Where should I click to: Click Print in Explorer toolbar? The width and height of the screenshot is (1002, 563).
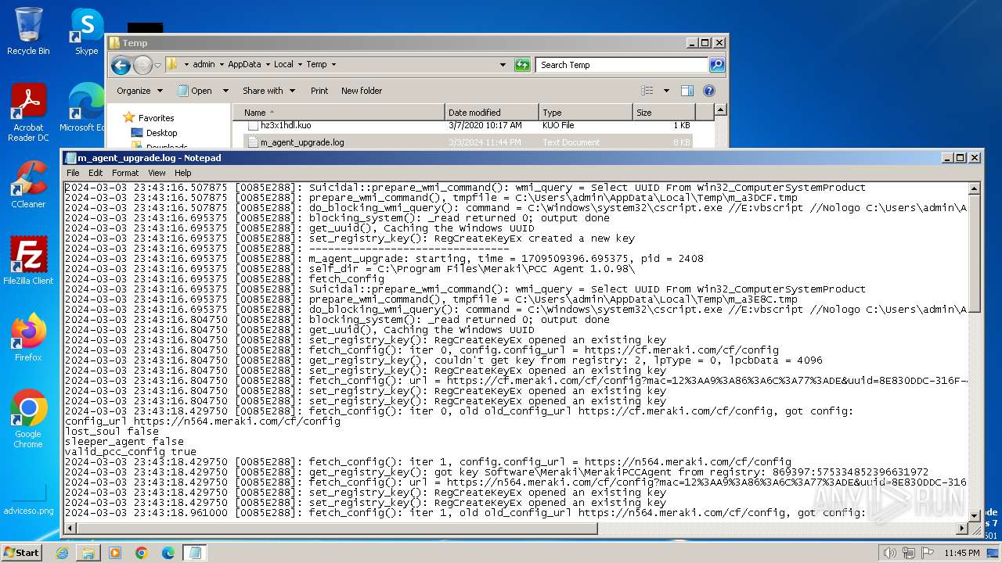tap(319, 91)
